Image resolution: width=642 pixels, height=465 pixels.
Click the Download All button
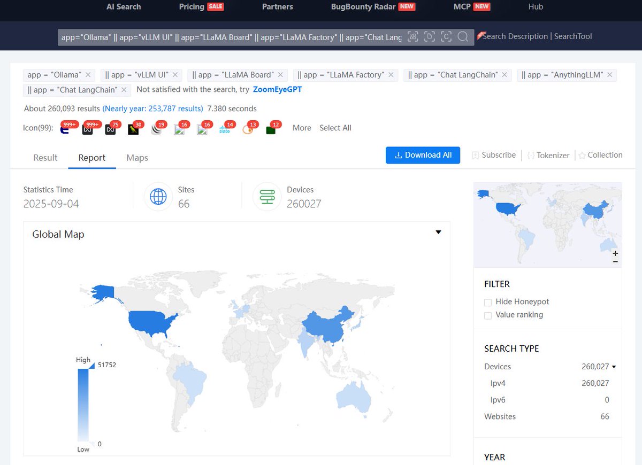coord(423,155)
